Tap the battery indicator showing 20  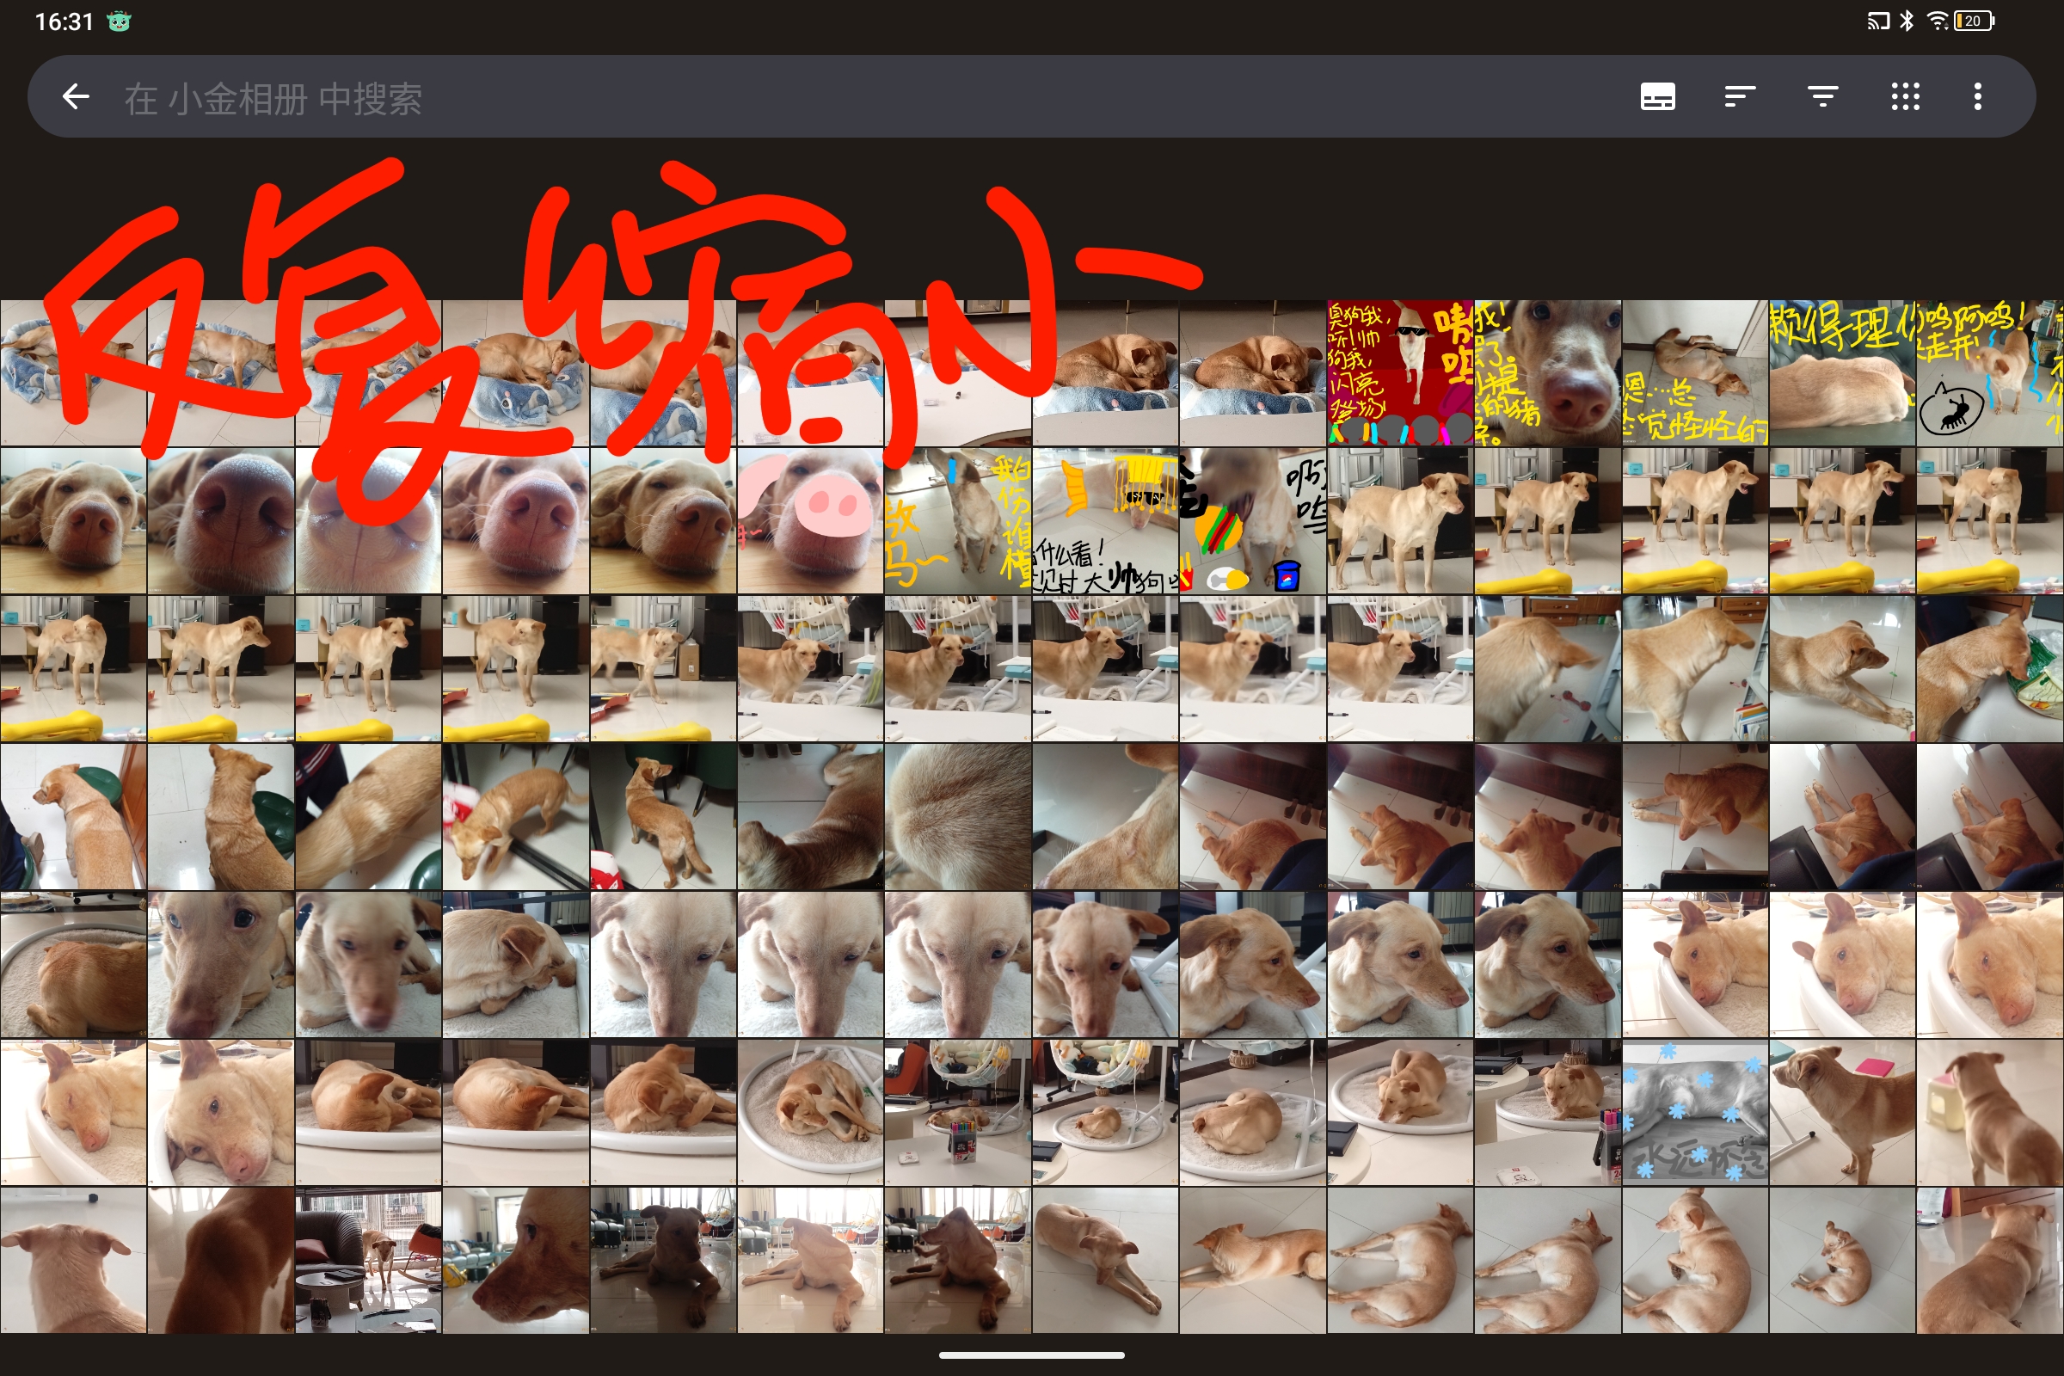point(1975,21)
